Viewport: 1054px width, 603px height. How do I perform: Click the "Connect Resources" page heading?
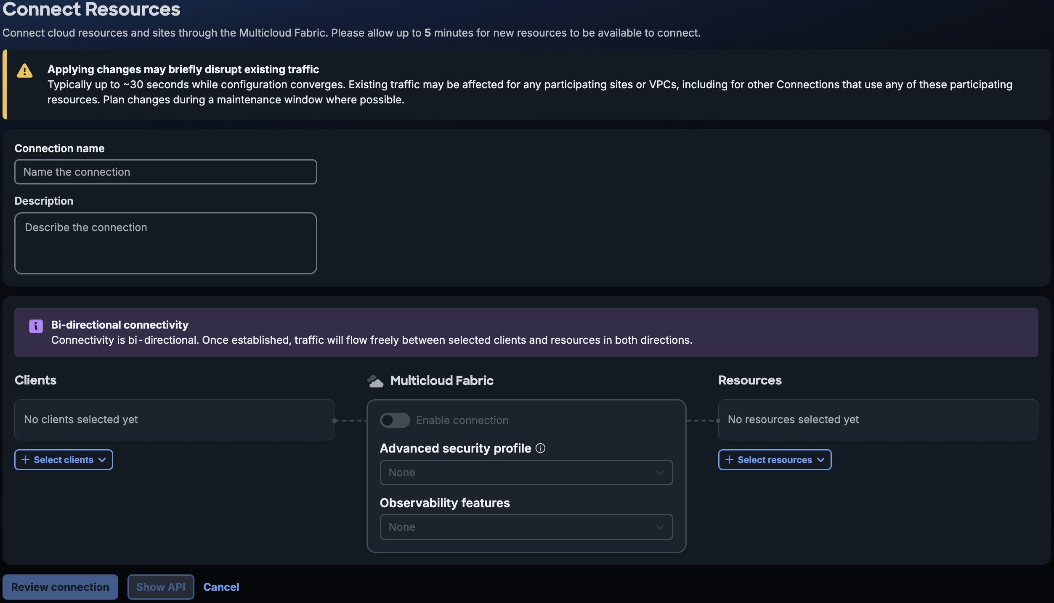pos(91,9)
